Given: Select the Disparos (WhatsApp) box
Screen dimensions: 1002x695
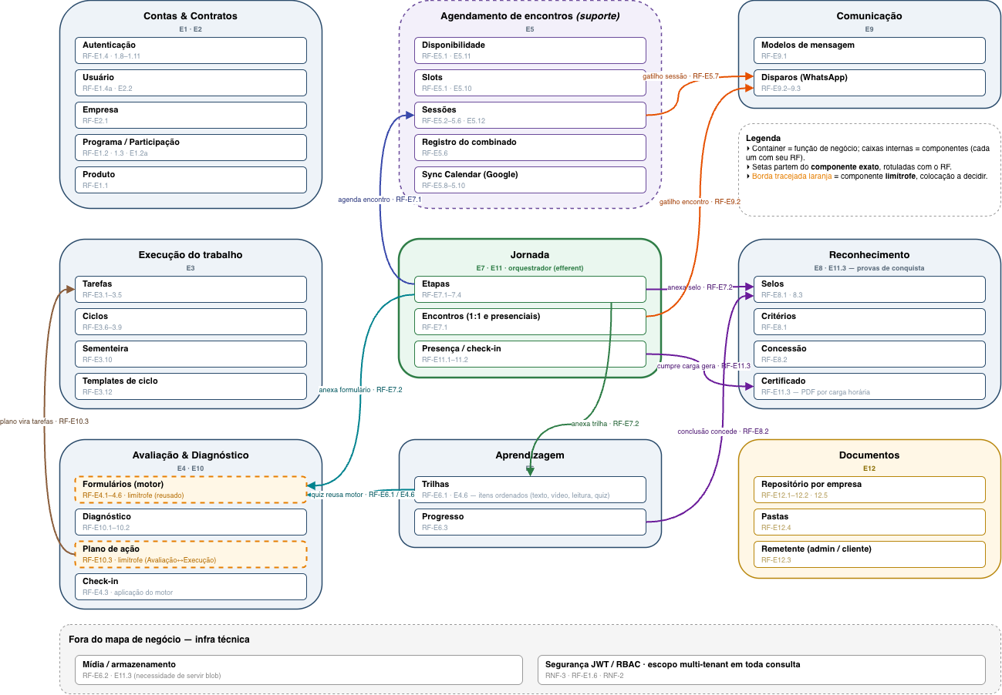Looking at the screenshot, I should pos(869,82).
